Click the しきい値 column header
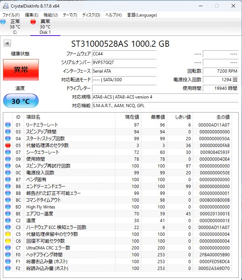 [180, 117]
